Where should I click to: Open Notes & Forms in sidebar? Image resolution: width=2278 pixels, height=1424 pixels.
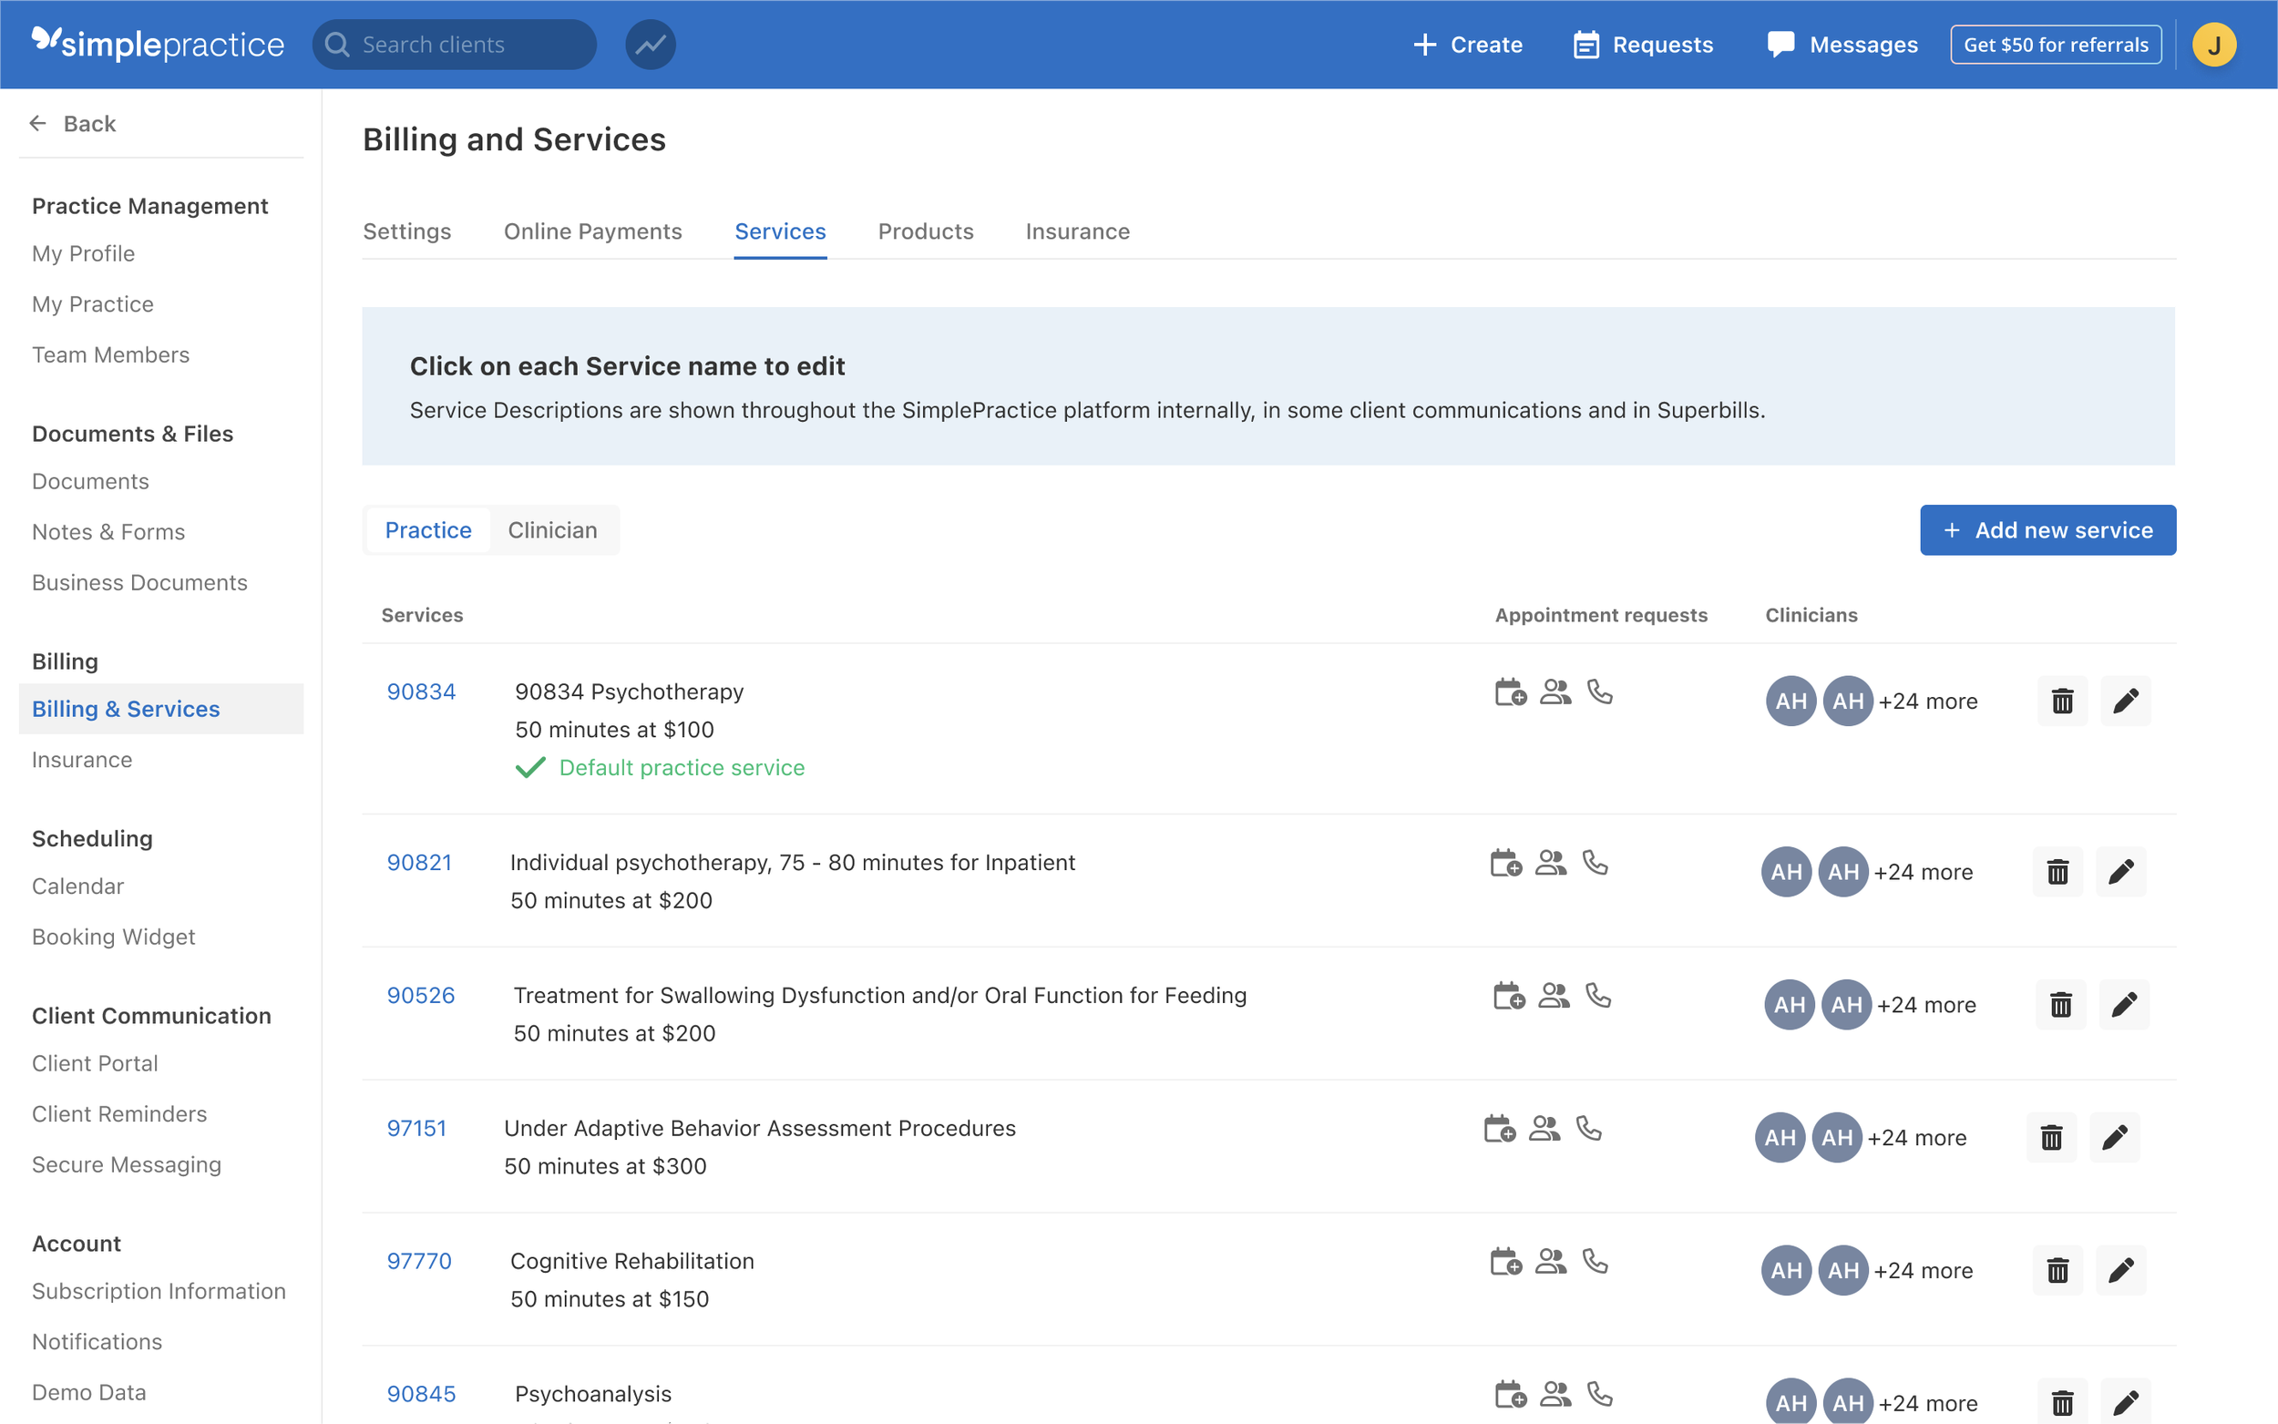[108, 532]
